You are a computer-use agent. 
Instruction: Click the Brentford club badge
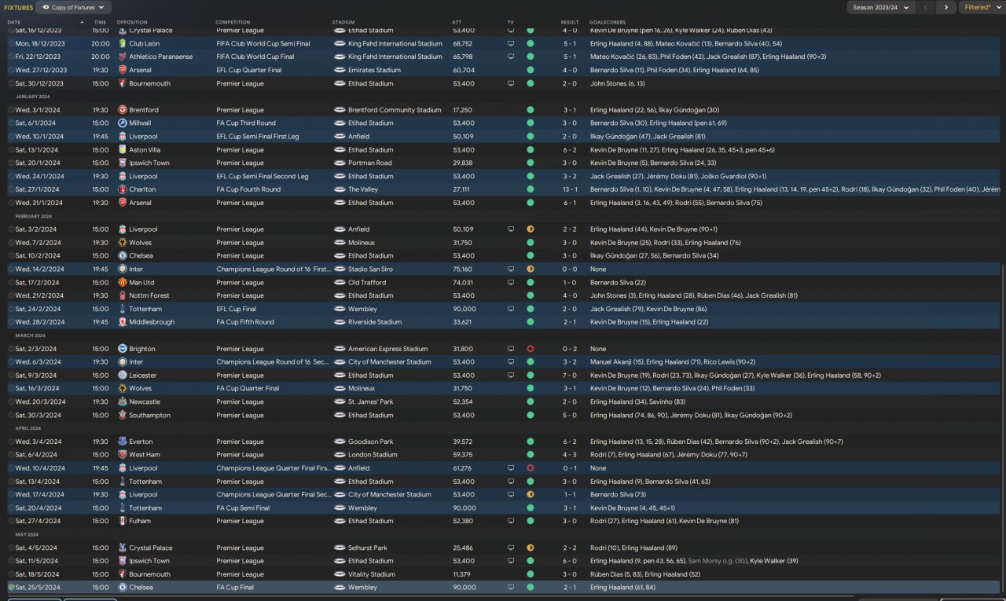click(x=122, y=110)
